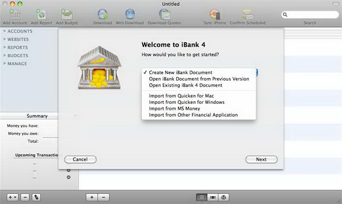Click the bottom-left minus button
Image resolution: width=342 pixels, height=204 pixels.
[25, 197]
